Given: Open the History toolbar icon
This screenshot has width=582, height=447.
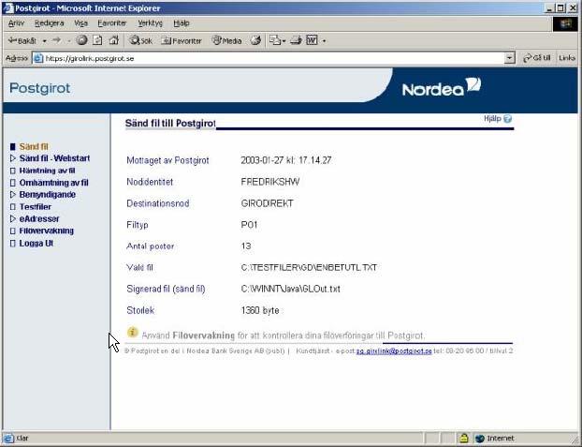Looking at the screenshot, I should click(255, 40).
